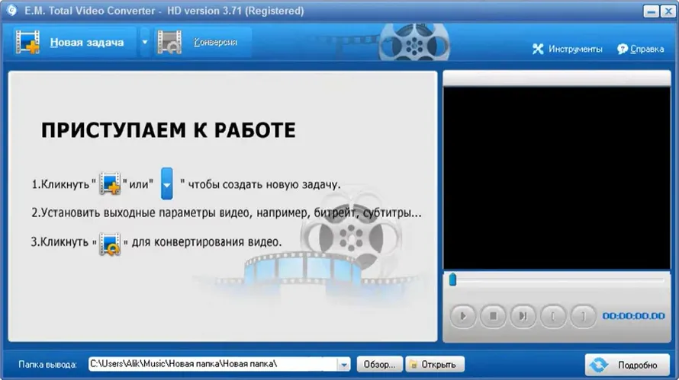Click the Conversion film icon in toolbar

(169, 42)
